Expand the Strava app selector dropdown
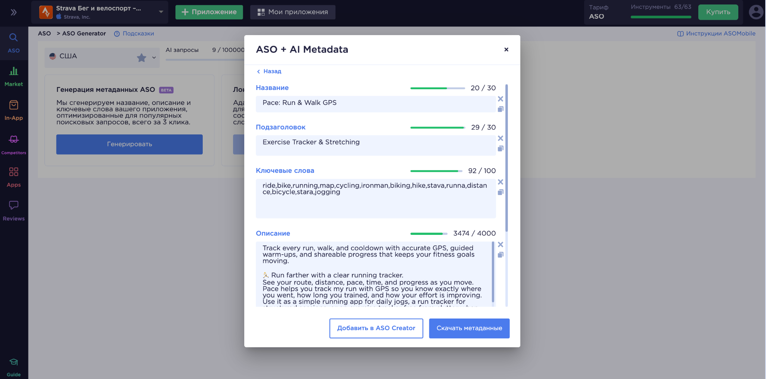Viewport: 766px width, 379px height. point(161,12)
